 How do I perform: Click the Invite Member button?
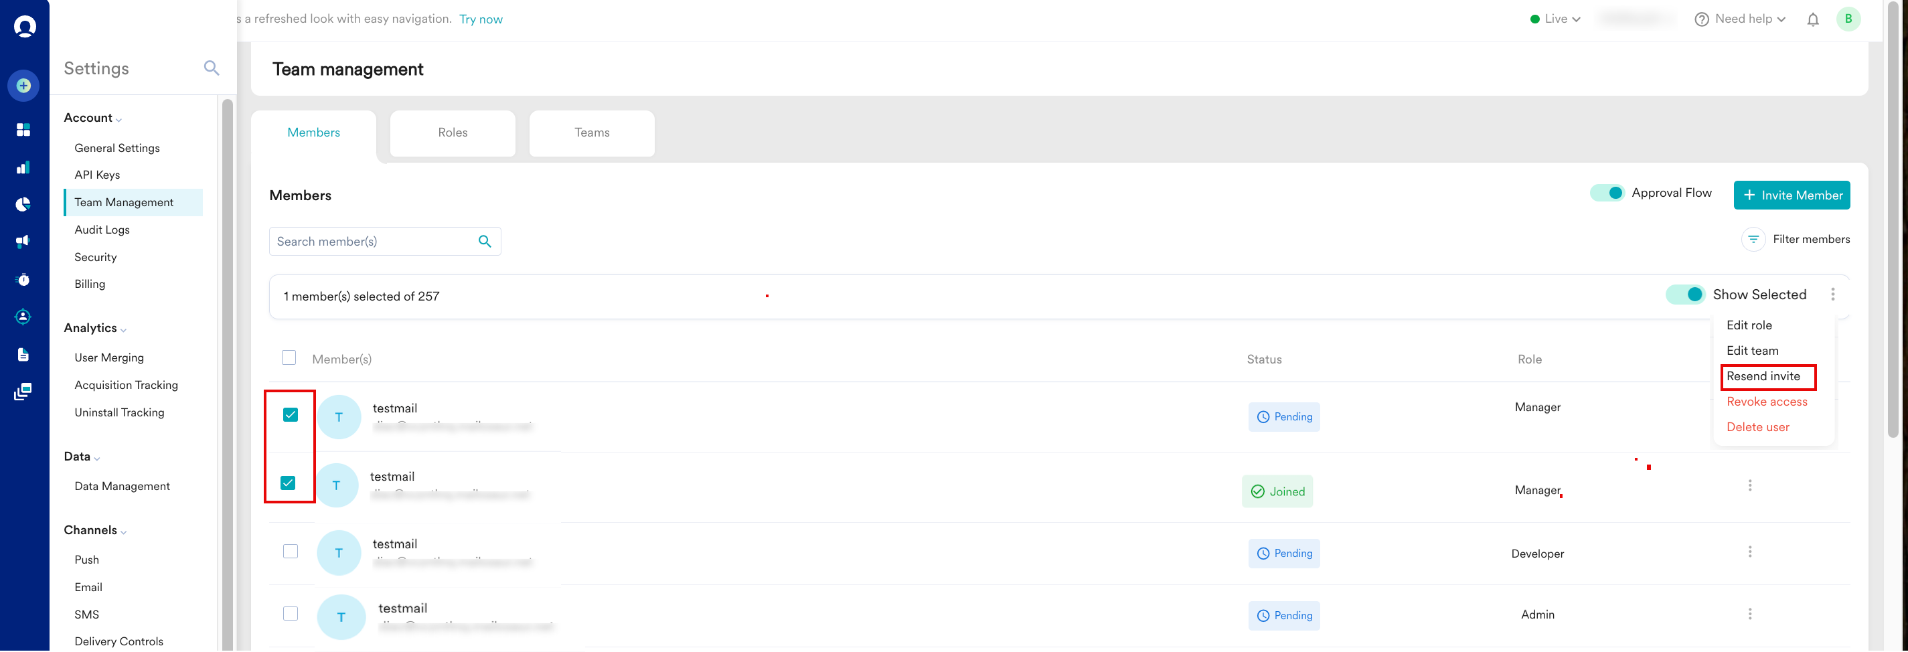[1791, 195]
